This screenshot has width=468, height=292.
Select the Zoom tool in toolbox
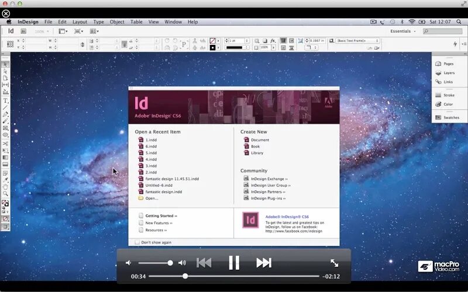pos(5,194)
